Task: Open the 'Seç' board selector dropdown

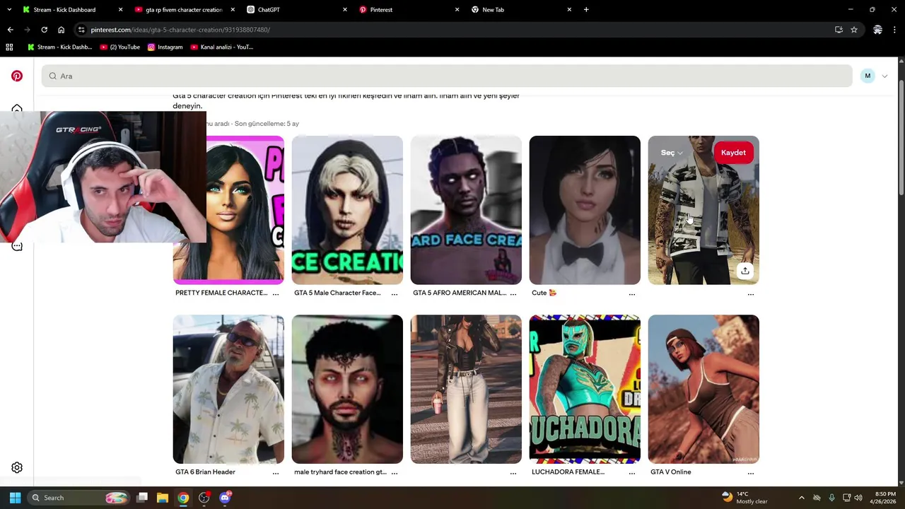Action: coord(672,153)
